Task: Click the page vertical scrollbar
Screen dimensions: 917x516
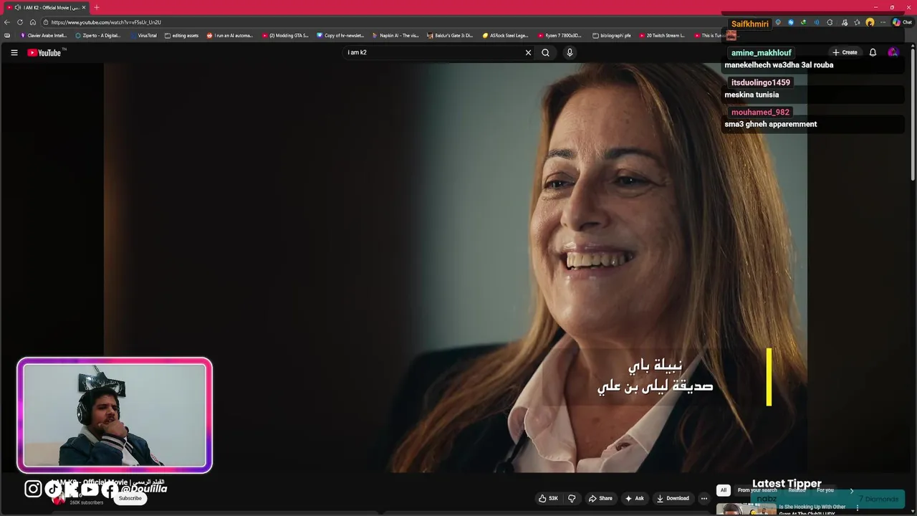Action: pyautogui.click(x=913, y=115)
